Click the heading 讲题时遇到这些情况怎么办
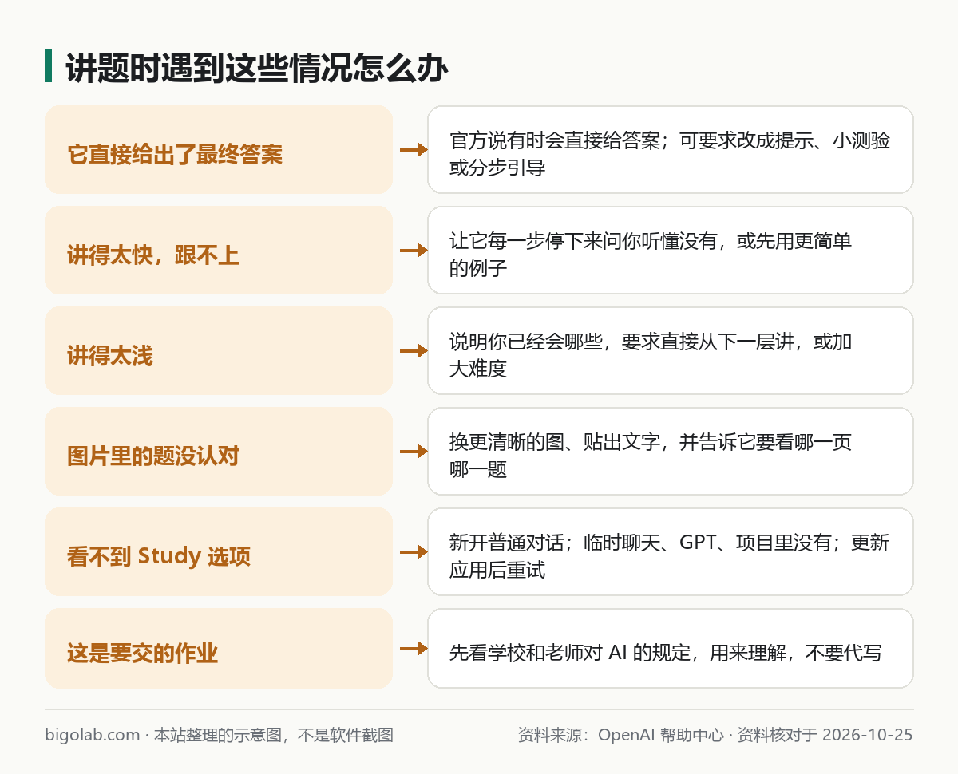The width and height of the screenshot is (958, 774). tap(256, 68)
